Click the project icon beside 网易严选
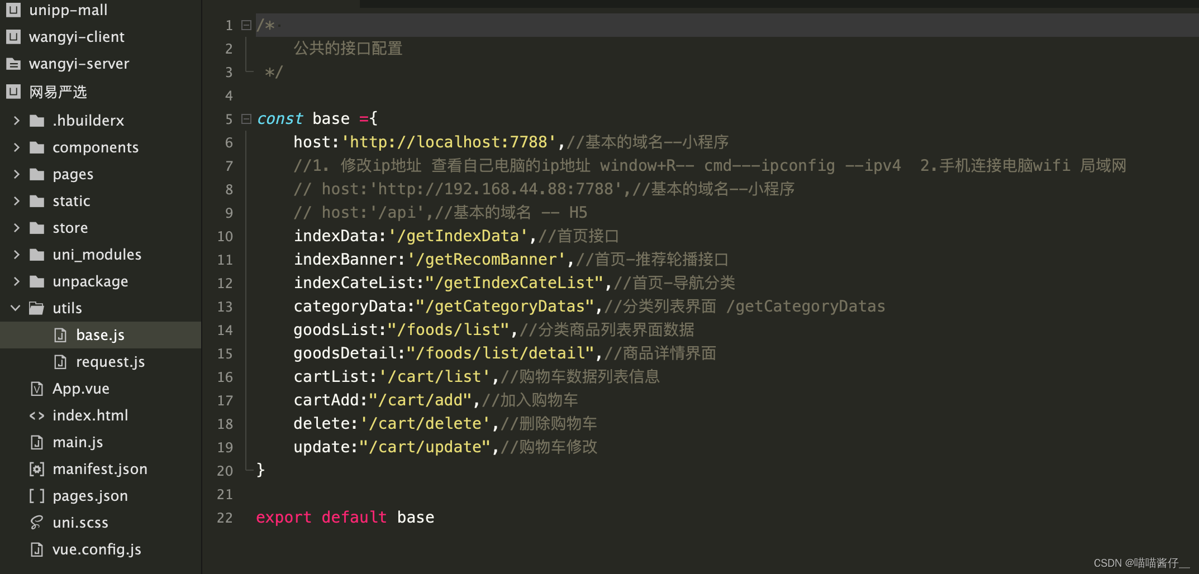The image size is (1199, 574). [13, 92]
